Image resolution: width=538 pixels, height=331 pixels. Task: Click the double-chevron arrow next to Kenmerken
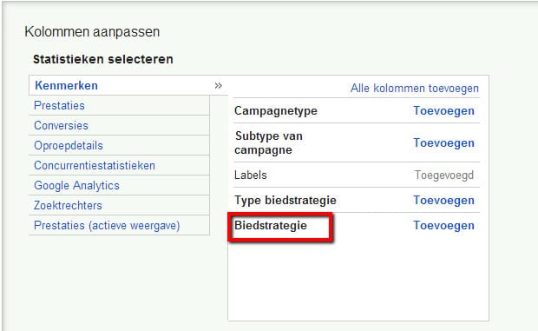[x=218, y=85]
